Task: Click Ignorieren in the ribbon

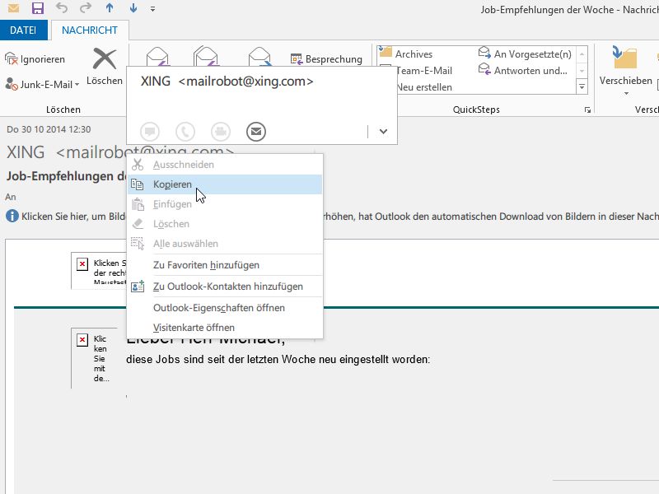Action: pyautogui.click(x=35, y=59)
